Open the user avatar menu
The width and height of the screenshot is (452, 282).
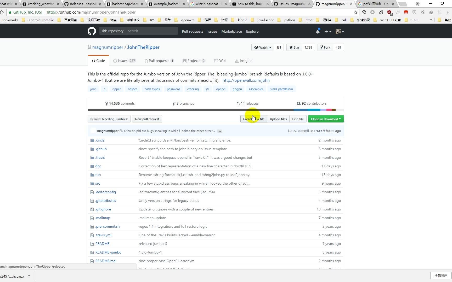pos(340,32)
